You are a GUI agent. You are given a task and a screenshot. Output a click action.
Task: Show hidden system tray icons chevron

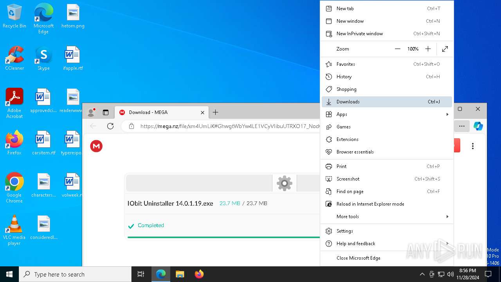point(422,274)
